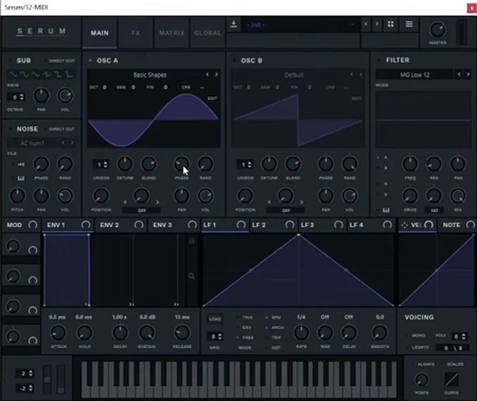Toggle the SUB oscillator on

point(10,60)
